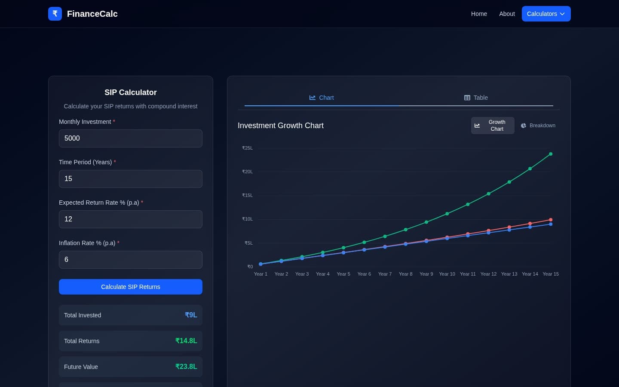
Task: Click the Year 15 green data point
Action: tap(551, 154)
